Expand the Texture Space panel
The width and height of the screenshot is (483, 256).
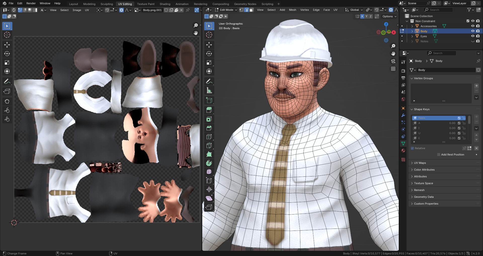[x=423, y=183]
